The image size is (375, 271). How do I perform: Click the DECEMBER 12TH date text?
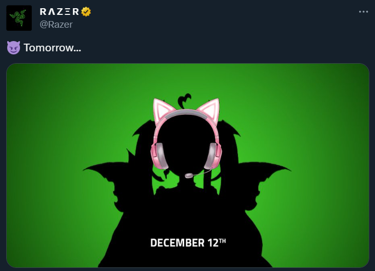188,243
